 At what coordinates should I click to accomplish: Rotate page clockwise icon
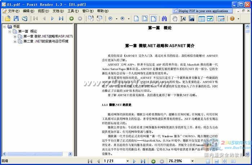pyautogui.click(x=91, y=18)
